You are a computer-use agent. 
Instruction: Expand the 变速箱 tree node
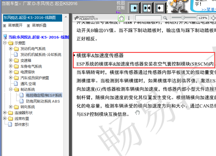(10, 60)
